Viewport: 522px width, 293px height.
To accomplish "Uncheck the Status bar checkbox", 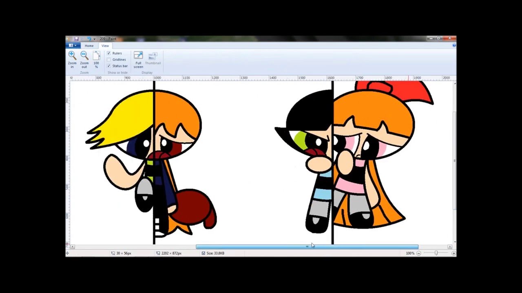I will coord(109,66).
